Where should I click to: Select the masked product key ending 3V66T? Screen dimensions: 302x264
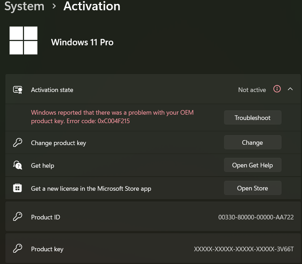click(243, 249)
